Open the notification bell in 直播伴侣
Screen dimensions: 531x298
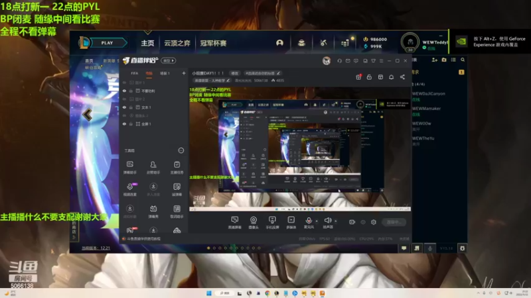(391, 77)
